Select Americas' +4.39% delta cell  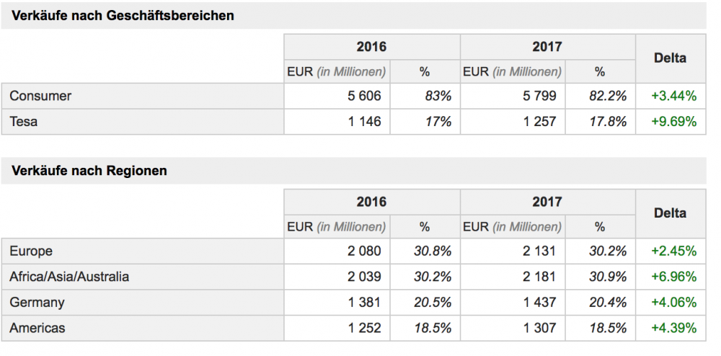tap(673, 329)
